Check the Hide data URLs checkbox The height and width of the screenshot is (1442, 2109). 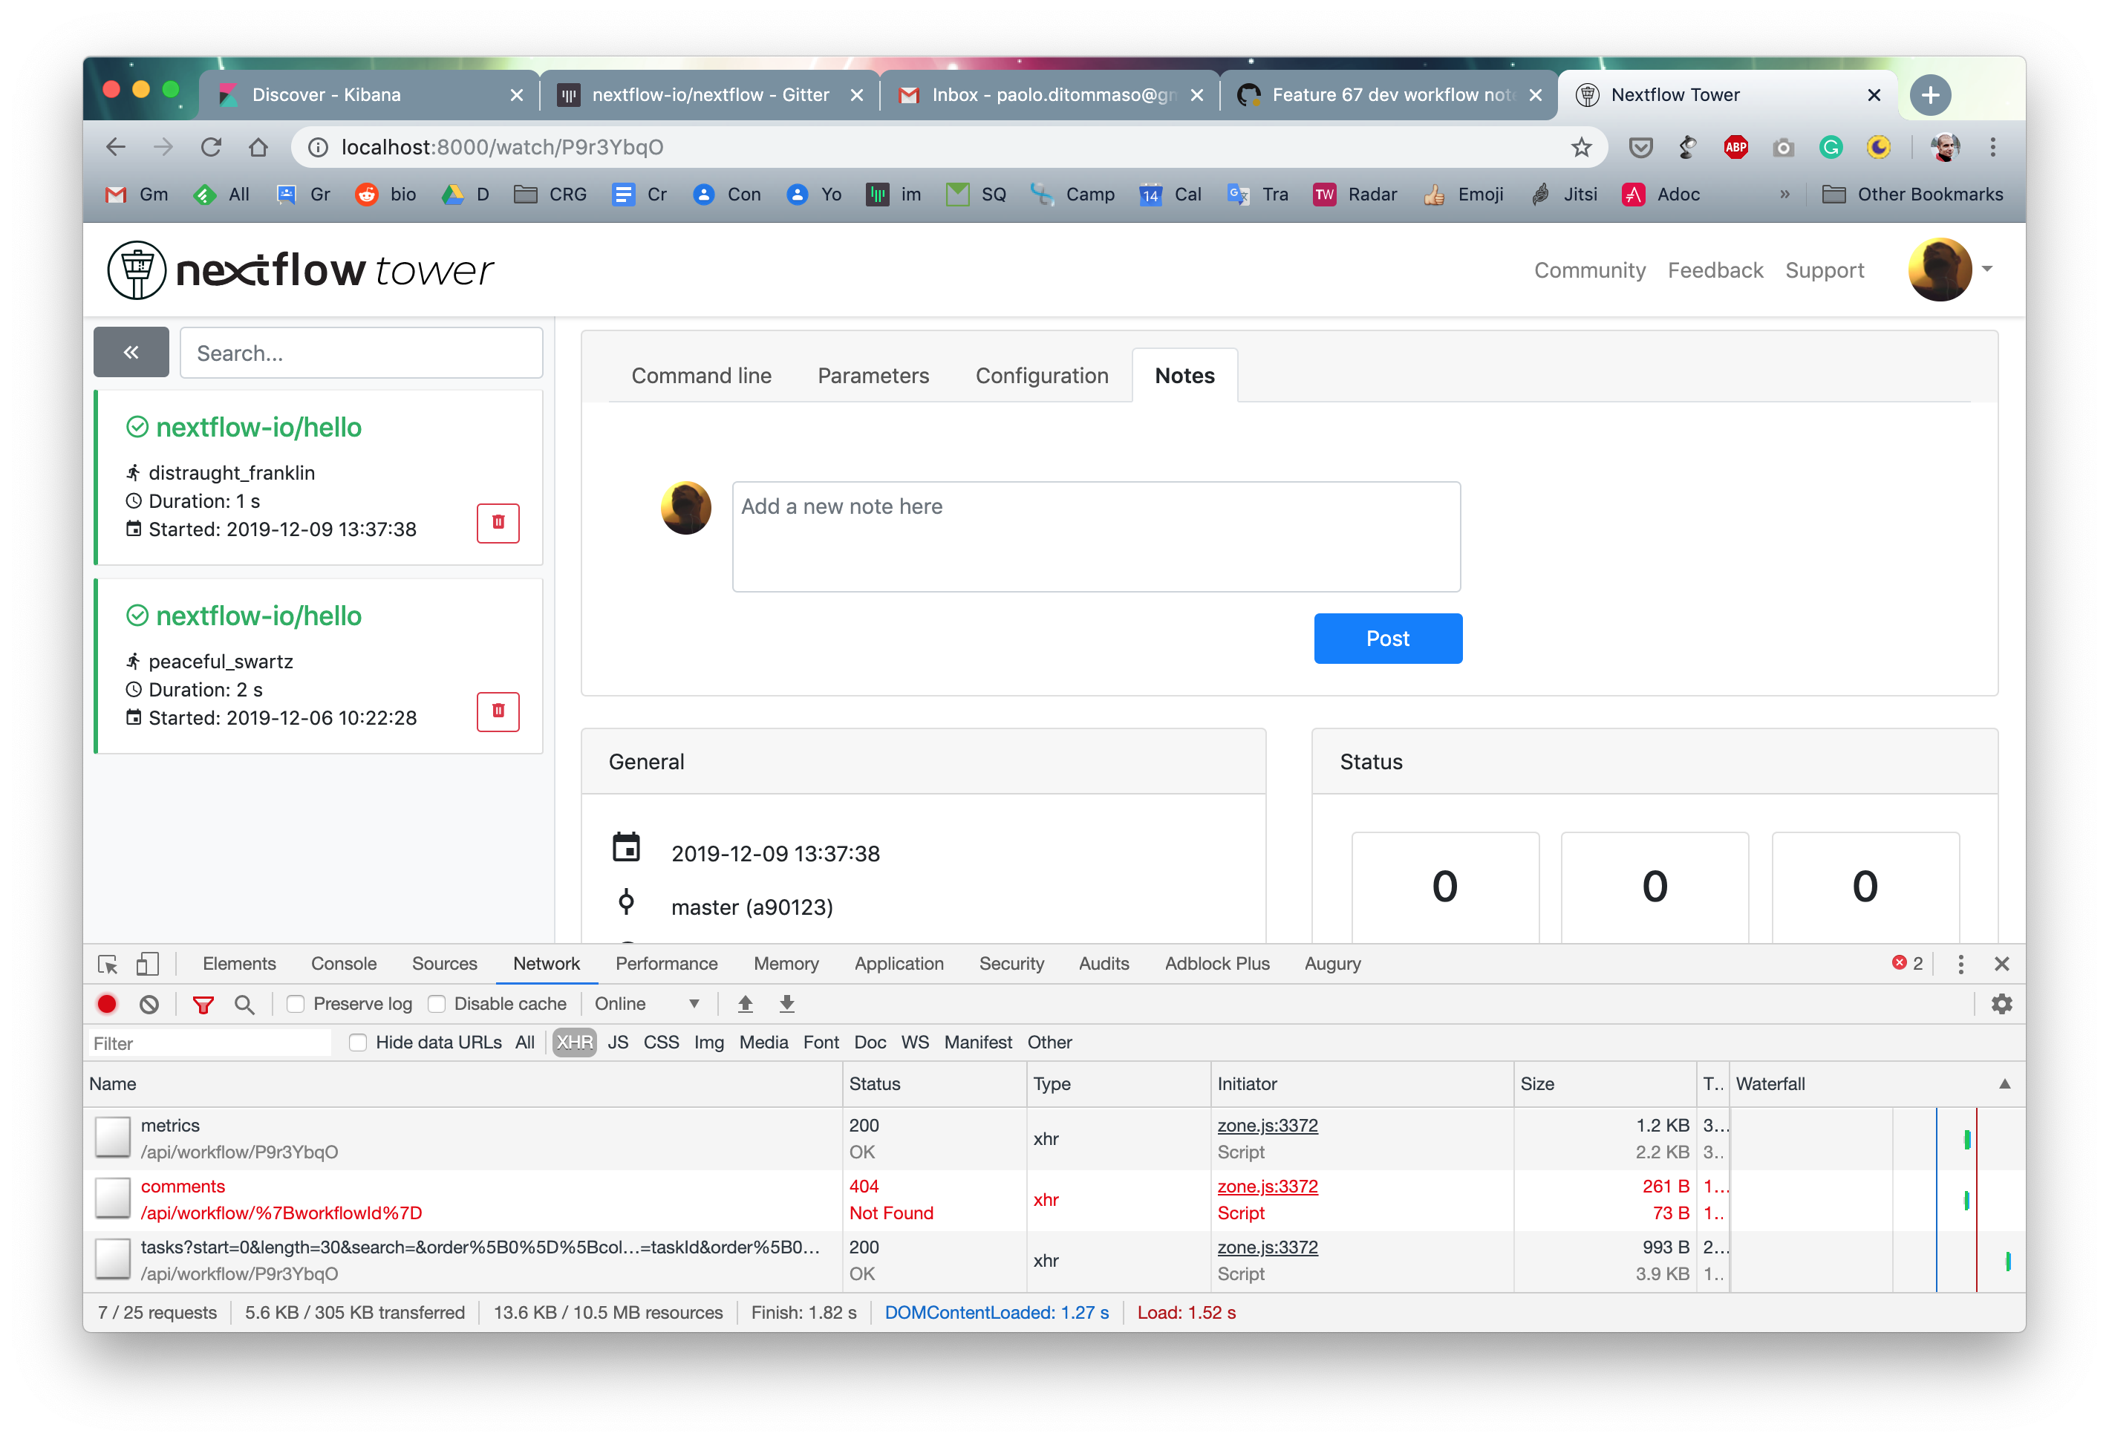[357, 1042]
